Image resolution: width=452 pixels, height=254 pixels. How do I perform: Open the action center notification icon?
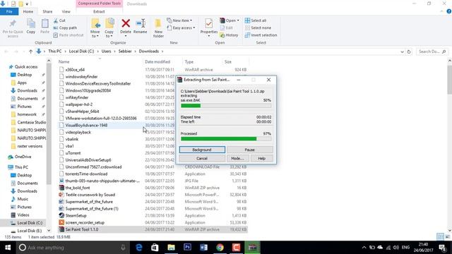pyautogui.click(x=443, y=248)
